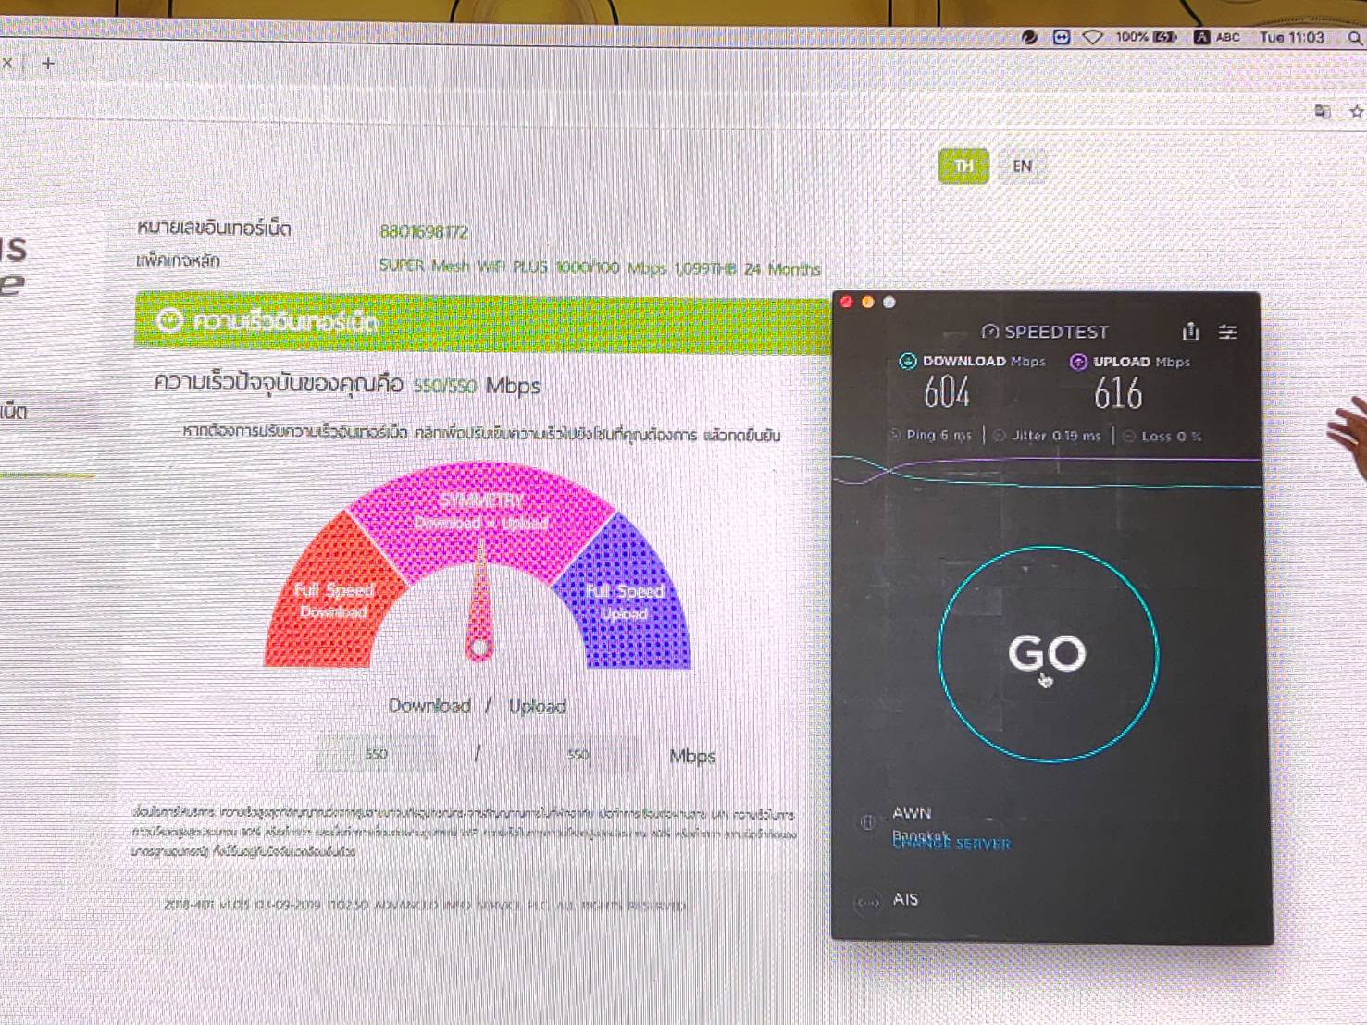This screenshot has width=1367, height=1025.
Task: Click the Upload speed field showing 550
Action: (x=578, y=755)
